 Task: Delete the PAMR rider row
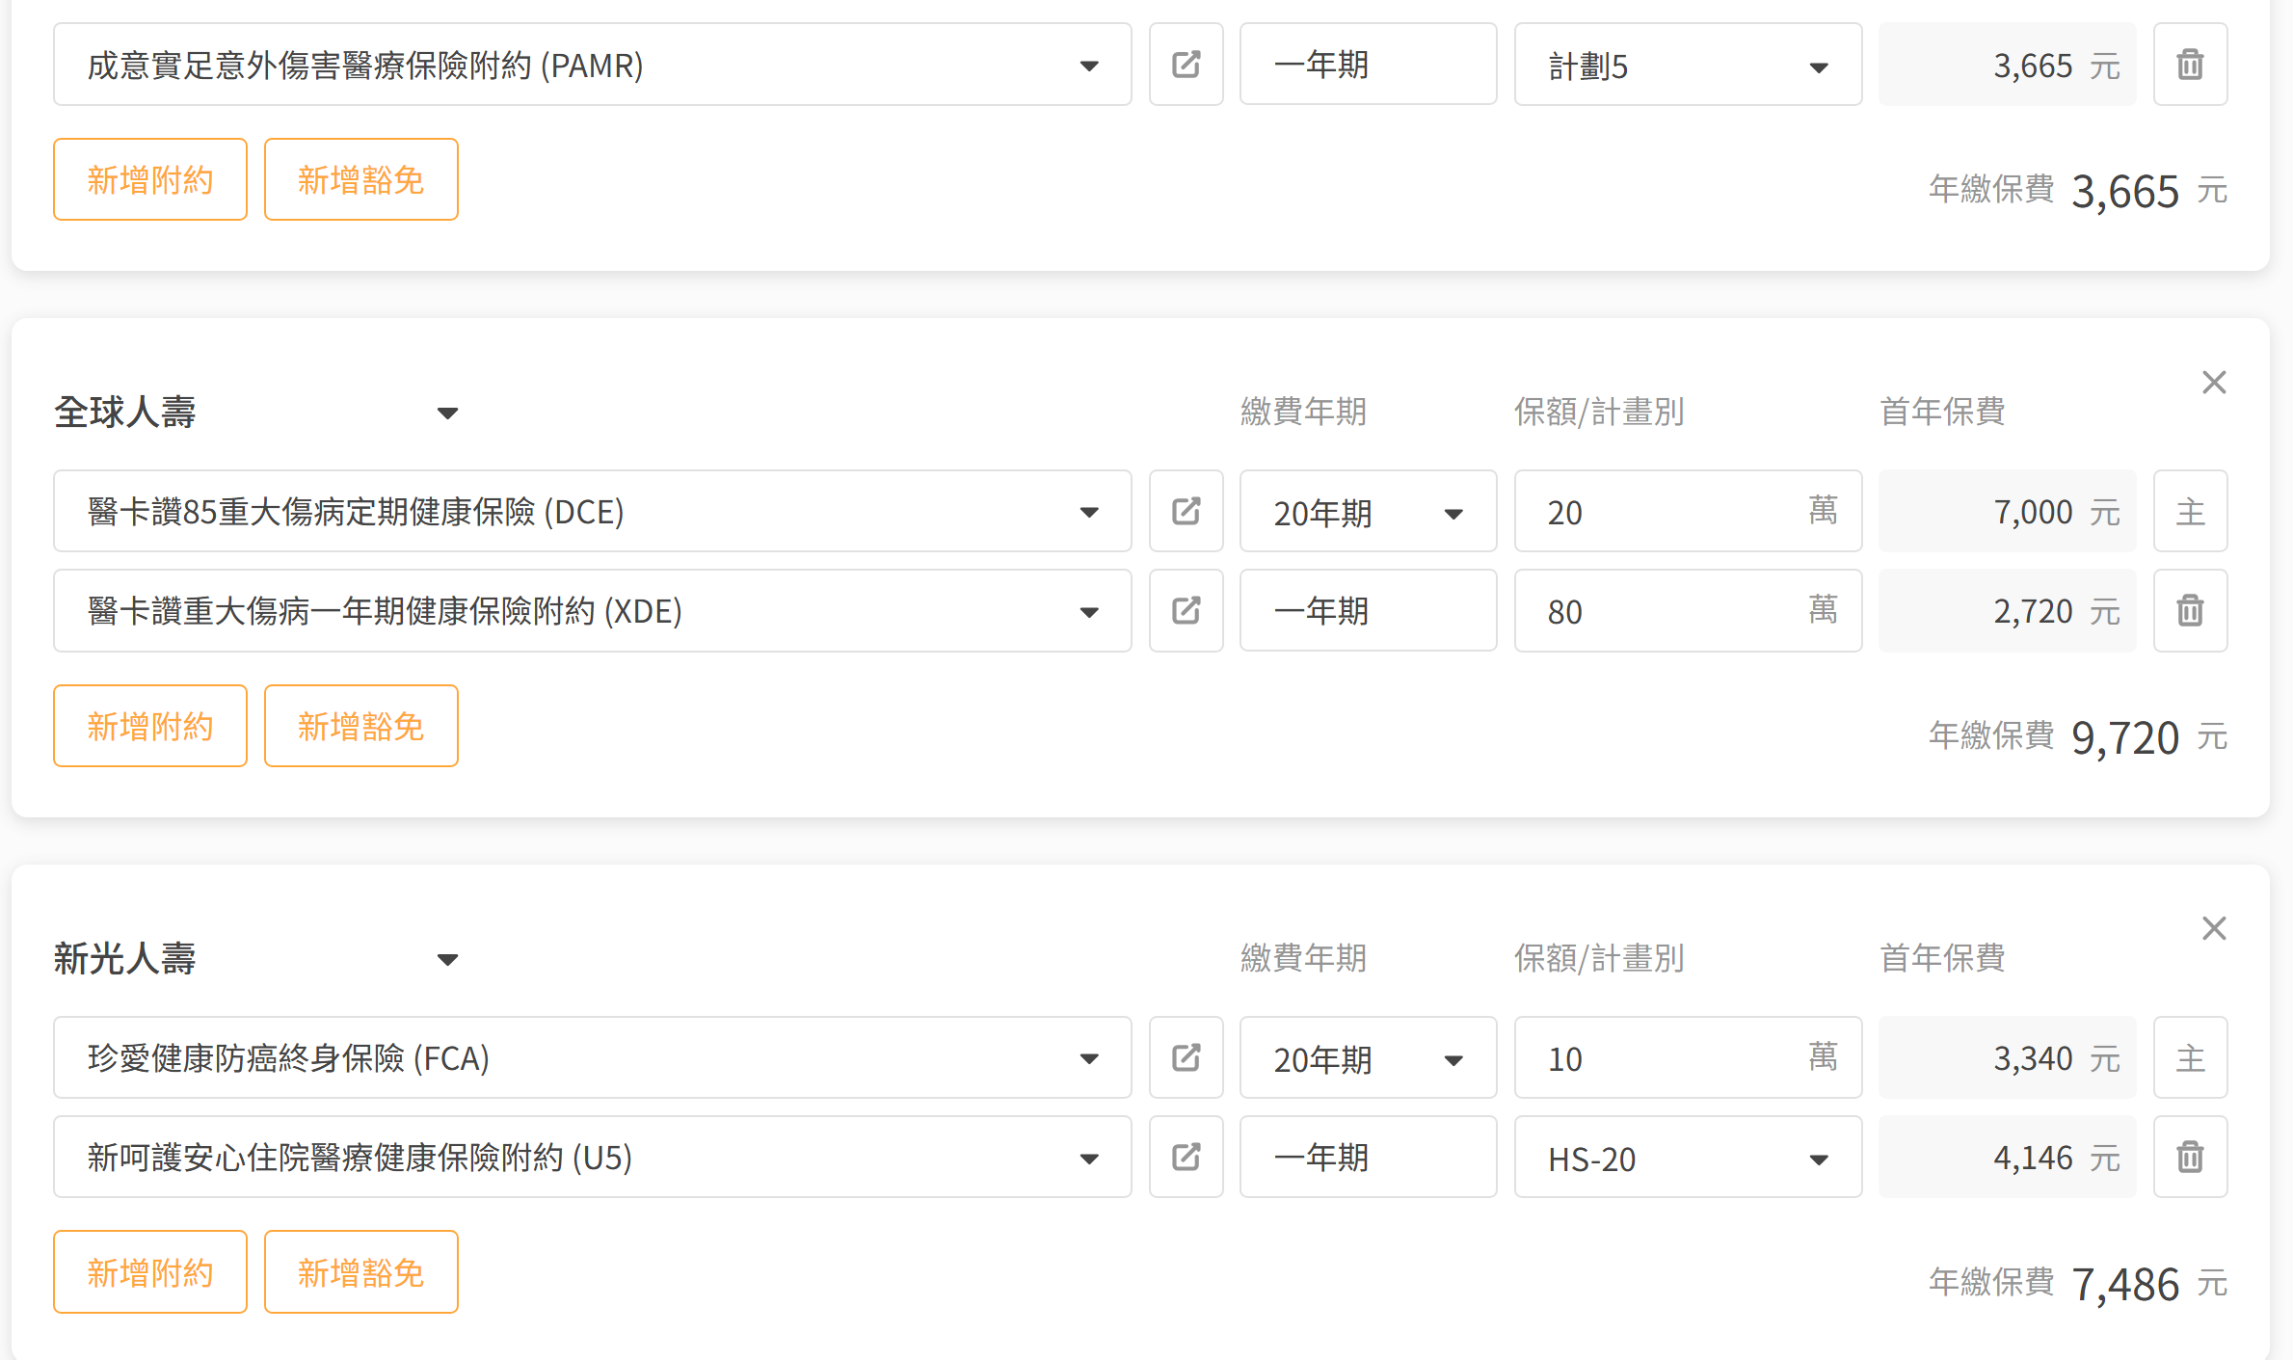pyautogui.click(x=2190, y=65)
